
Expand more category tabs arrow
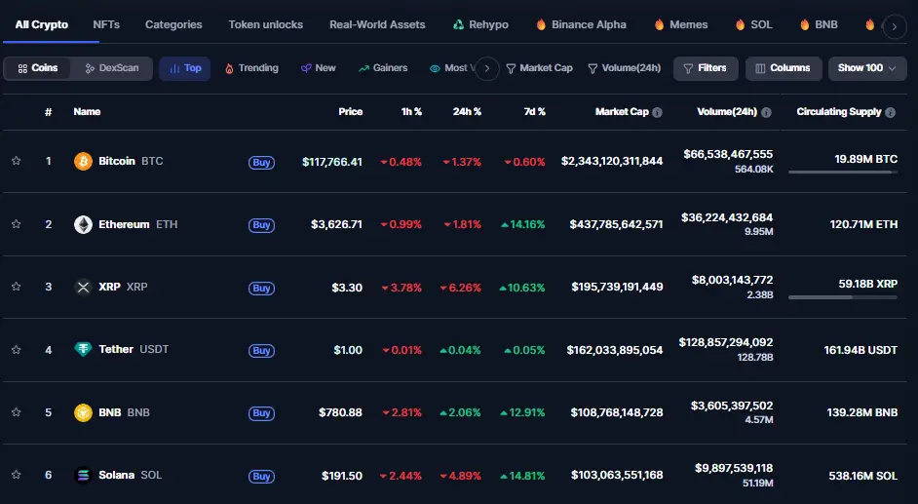(894, 26)
